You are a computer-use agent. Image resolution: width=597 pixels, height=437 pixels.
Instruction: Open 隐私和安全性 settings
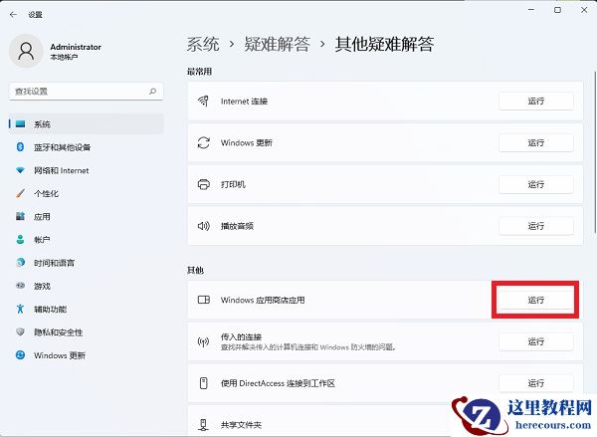click(x=86, y=332)
